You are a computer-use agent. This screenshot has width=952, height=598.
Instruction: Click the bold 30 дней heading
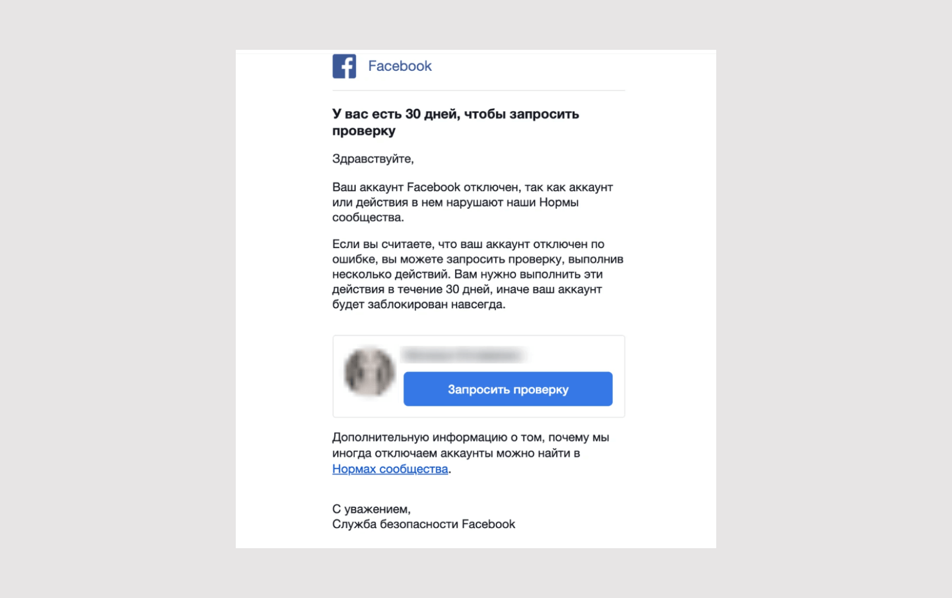pos(455,115)
